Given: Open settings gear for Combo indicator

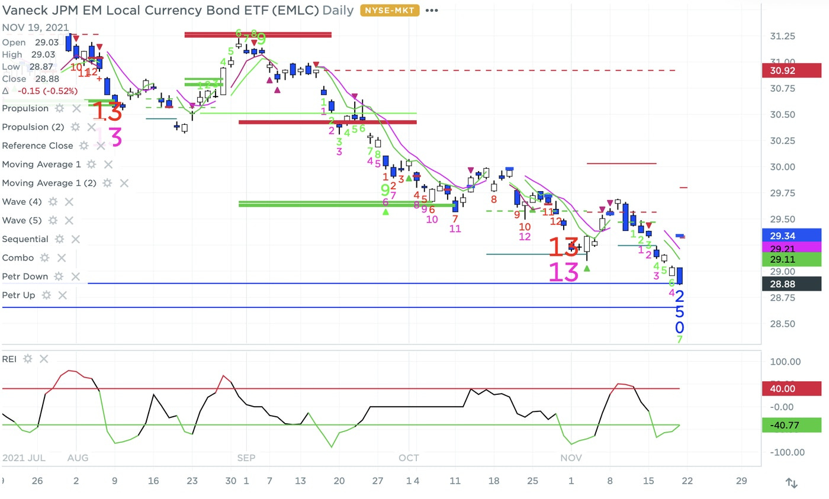Looking at the screenshot, I should pyautogui.click(x=45, y=258).
